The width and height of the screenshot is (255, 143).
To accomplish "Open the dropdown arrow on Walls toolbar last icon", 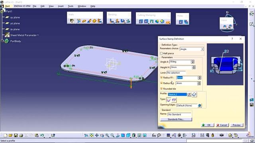I will 102,23.
